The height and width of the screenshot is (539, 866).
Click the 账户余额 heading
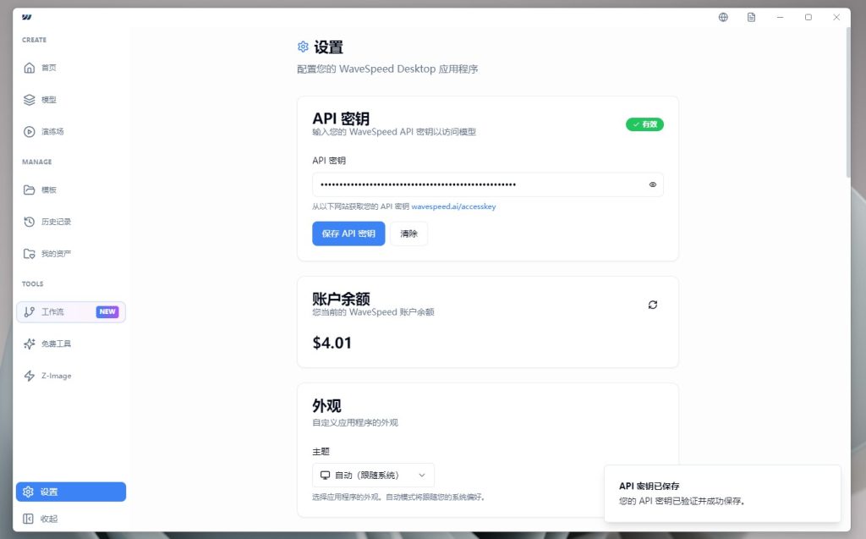[x=341, y=299]
